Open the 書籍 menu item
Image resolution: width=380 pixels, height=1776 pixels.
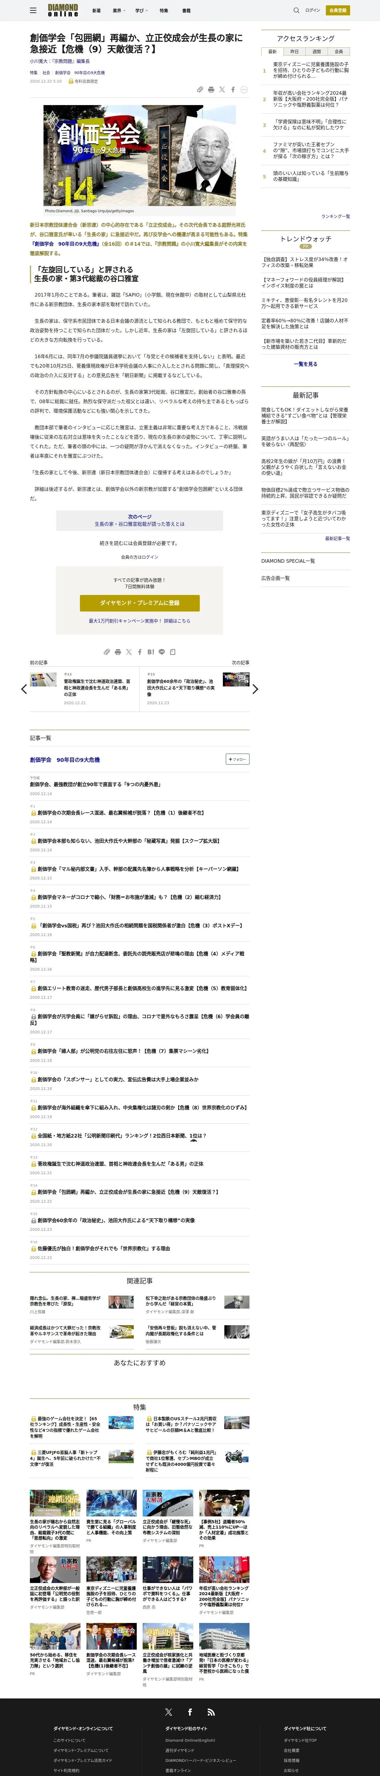click(186, 11)
